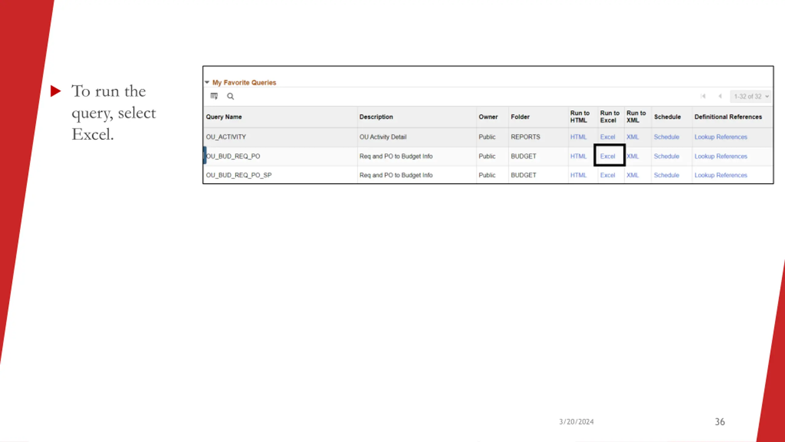Open Lookup References for OU_BUD_REQ_PO

coord(721,156)
